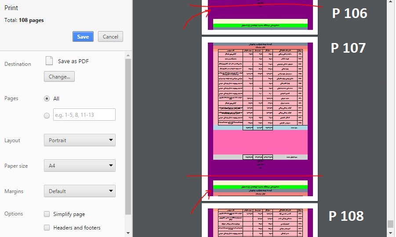Click the Paper size label
396x237 pixels.
16,166
